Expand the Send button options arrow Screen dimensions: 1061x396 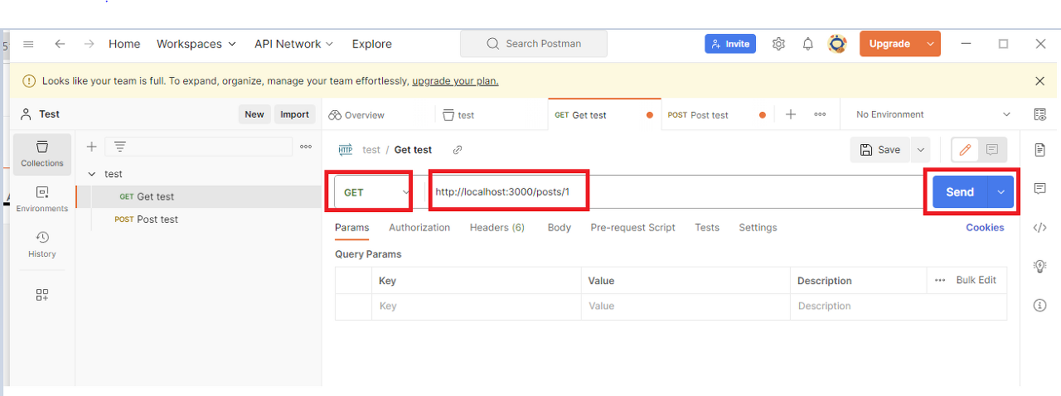coord(1000,192)
